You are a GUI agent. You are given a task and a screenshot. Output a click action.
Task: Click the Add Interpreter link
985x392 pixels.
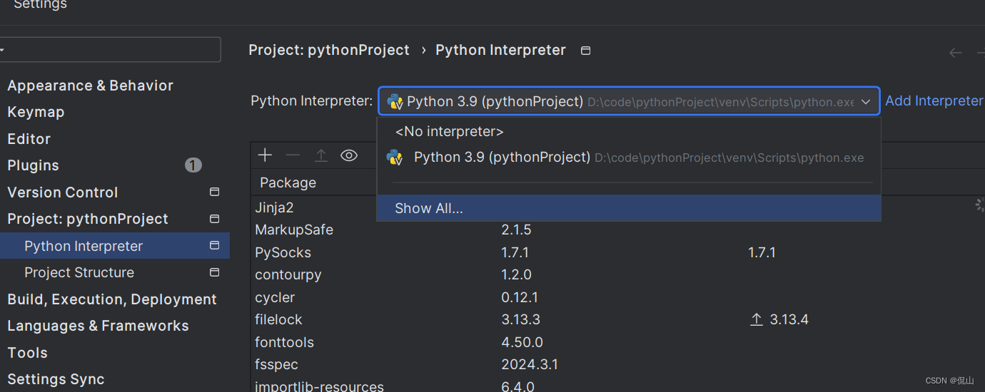pyautogui.click(x=934, y=101)
